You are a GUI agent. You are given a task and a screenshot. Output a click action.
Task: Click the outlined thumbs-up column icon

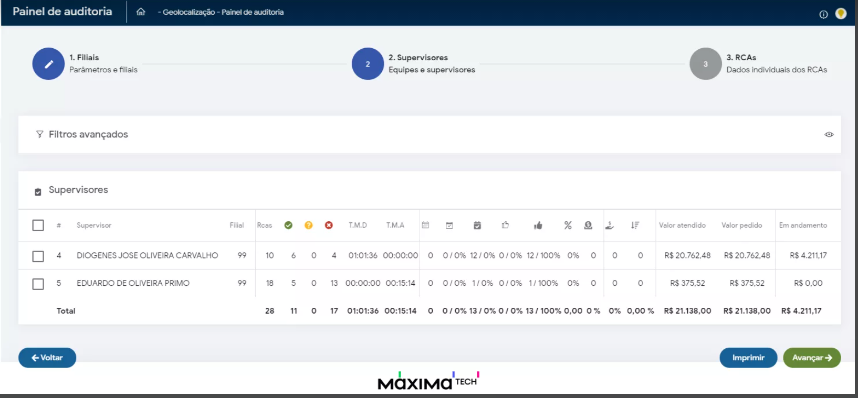[505, 225]
